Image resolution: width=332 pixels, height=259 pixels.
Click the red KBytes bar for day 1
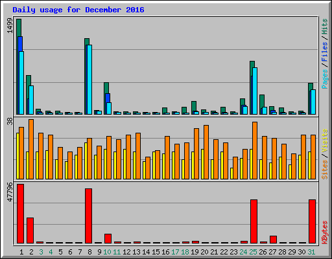click(x=20, y=214)
